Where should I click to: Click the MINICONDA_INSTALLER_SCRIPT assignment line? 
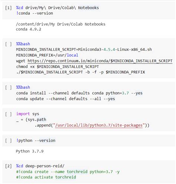tap(84, 49)
